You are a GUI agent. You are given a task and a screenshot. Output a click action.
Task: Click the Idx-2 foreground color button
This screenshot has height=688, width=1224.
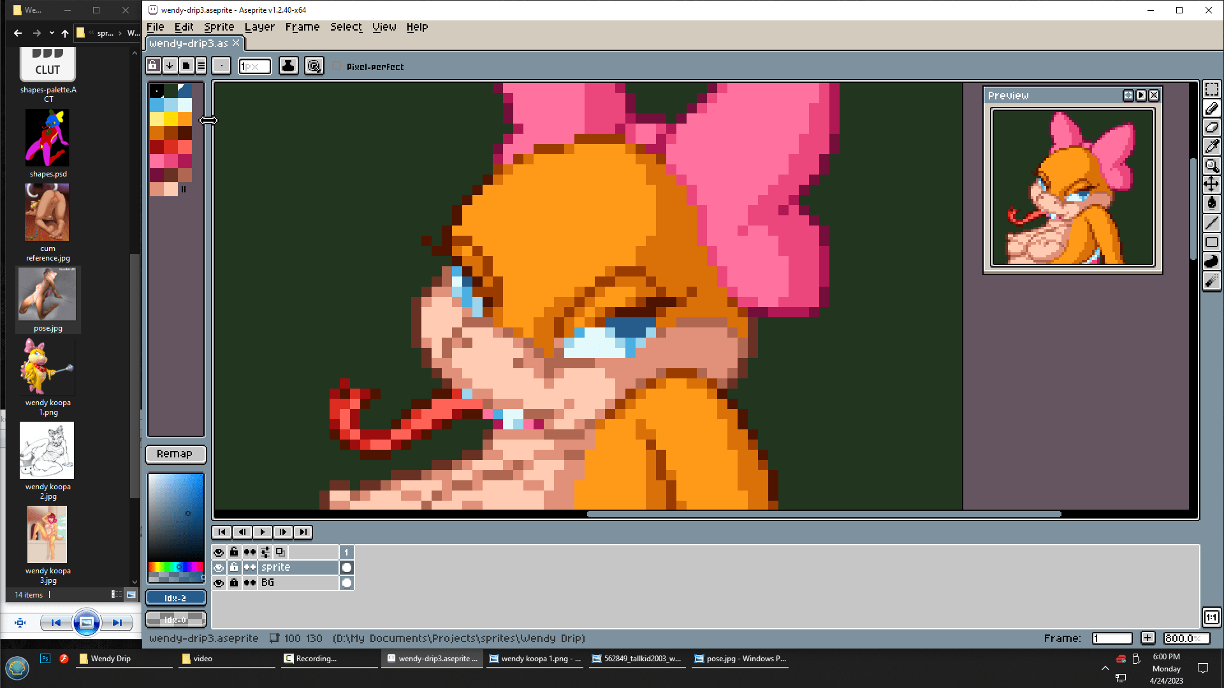(175, 598)
